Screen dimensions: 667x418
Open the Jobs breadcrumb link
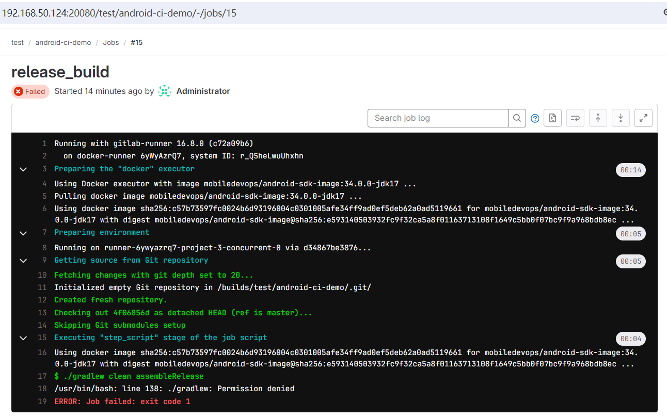[x=111, y=42]
